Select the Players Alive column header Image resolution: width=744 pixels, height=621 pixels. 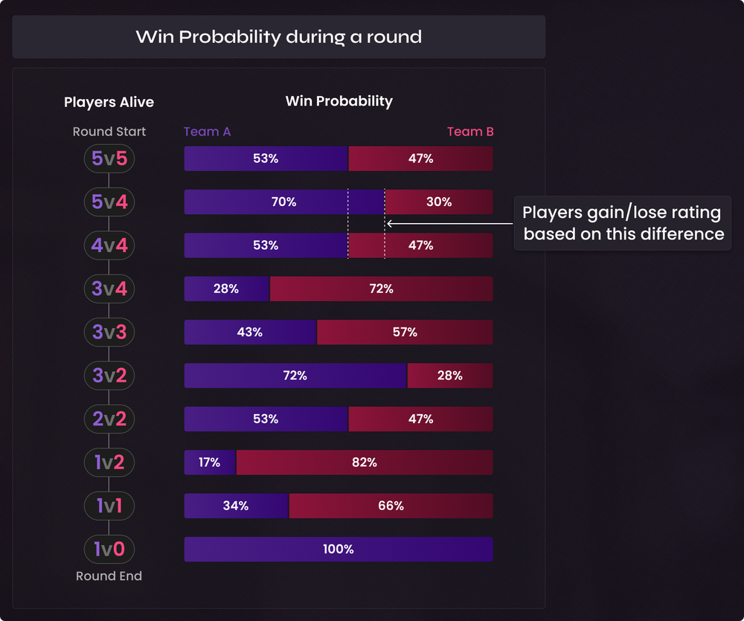[x=109, y=103]
